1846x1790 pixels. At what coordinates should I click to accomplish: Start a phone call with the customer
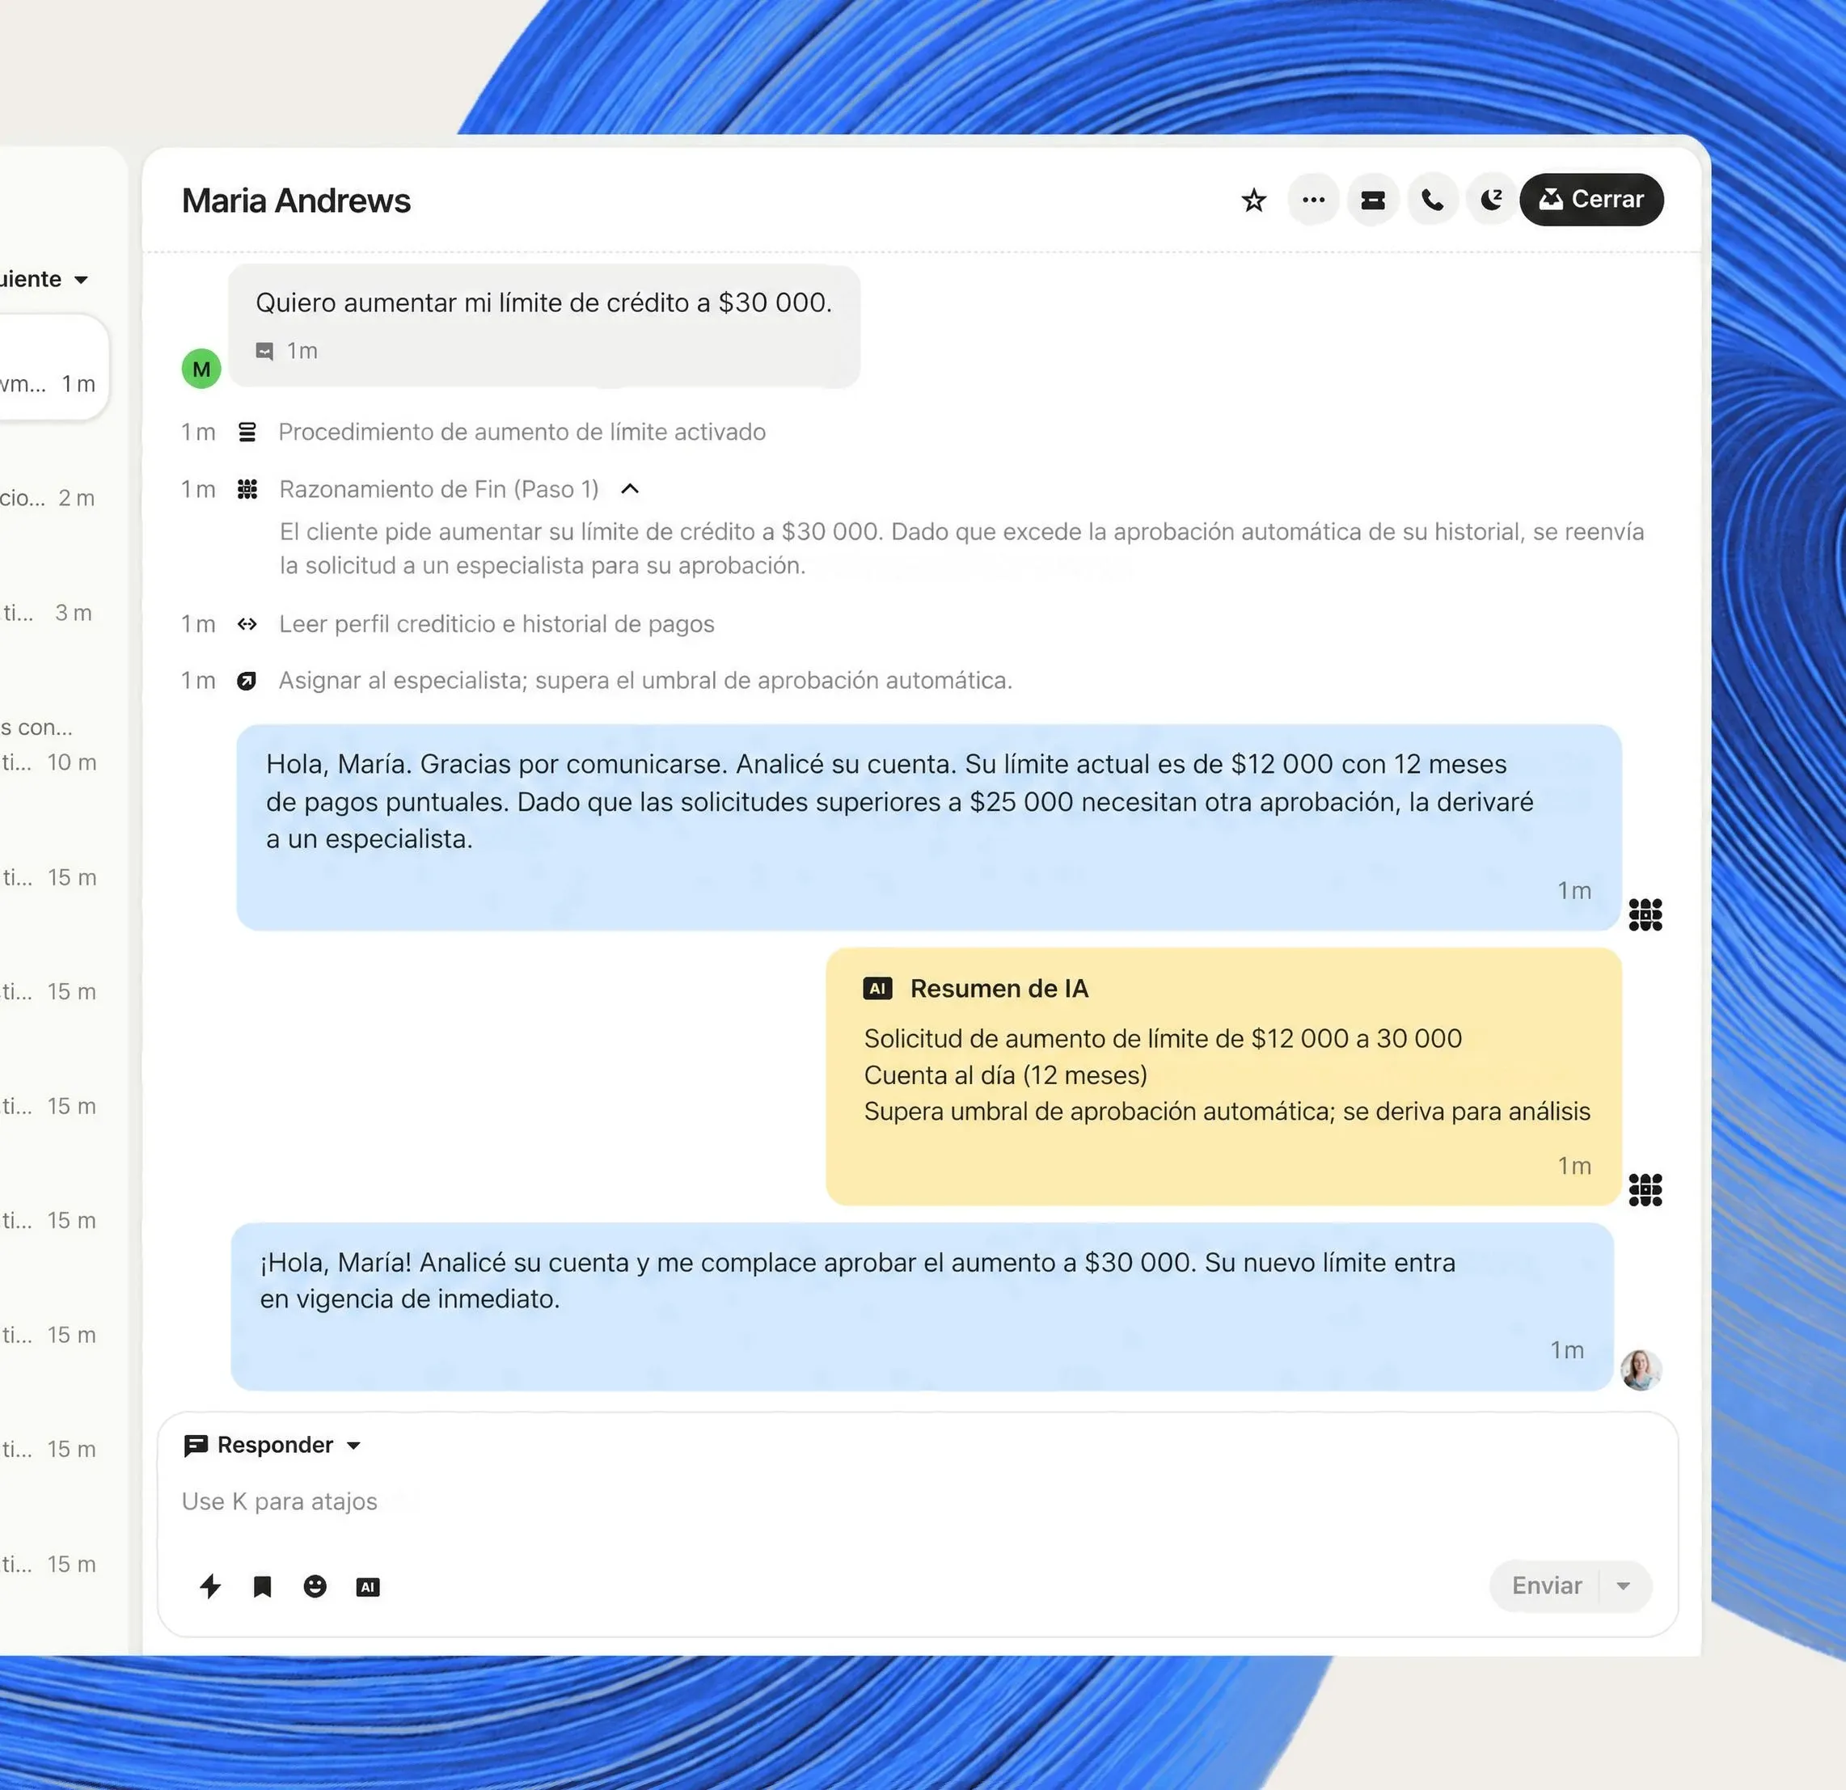tap(1431, 200)
